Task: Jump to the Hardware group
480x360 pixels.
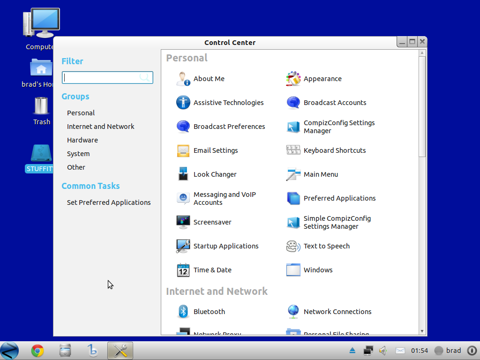Action: coord(82,140)
